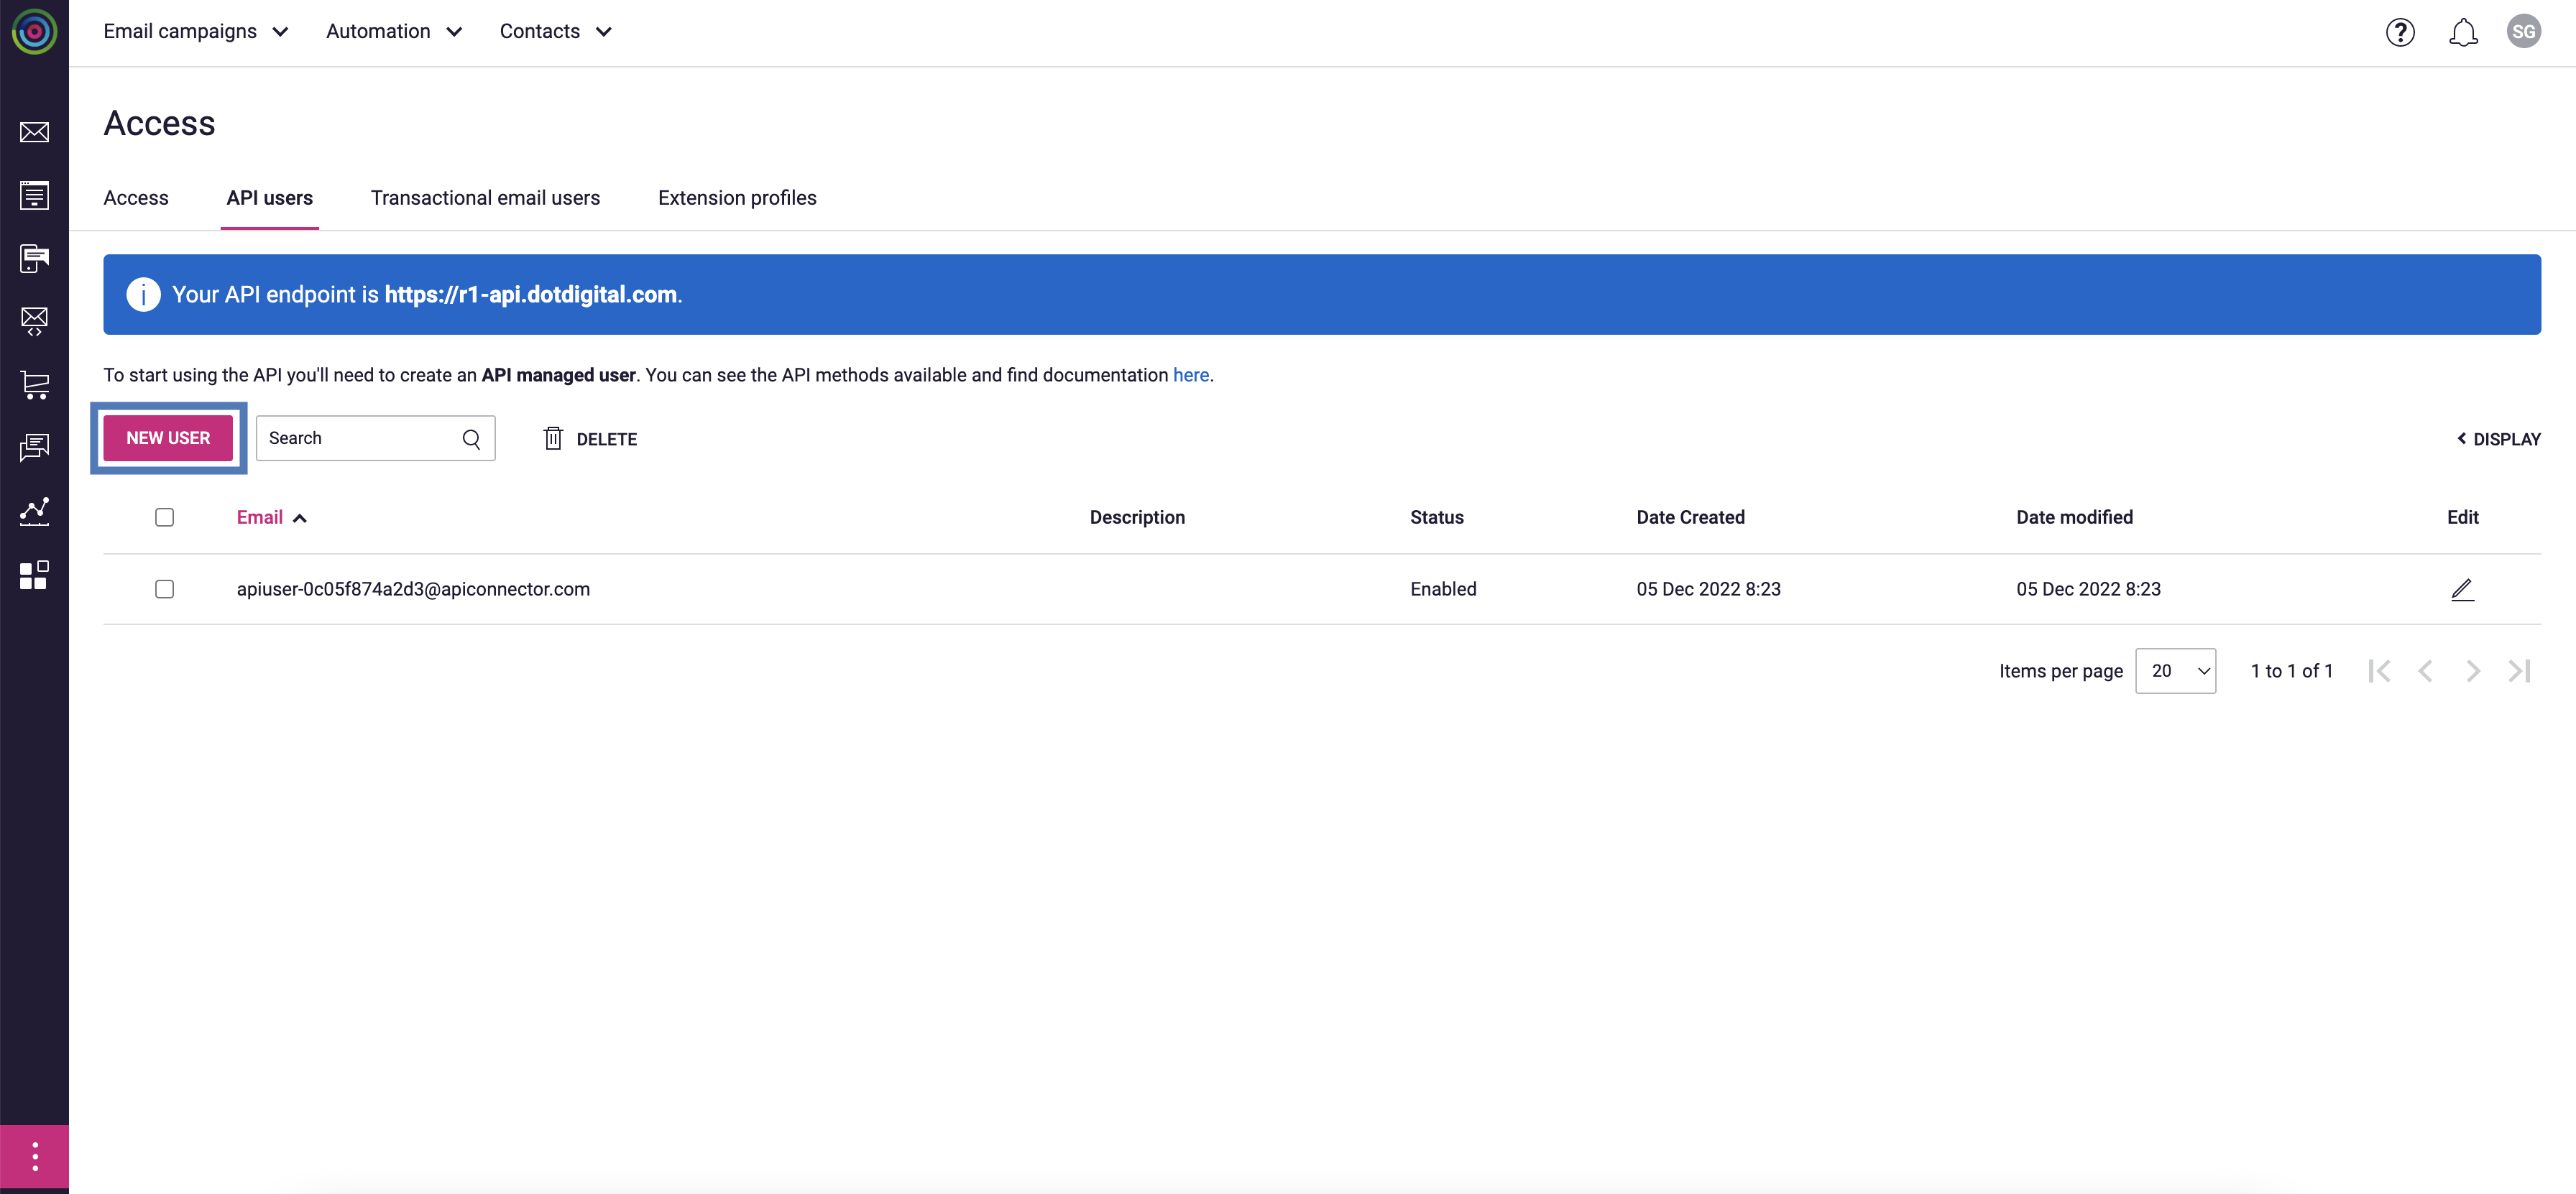The height and width of the screenshot is (1194, 2576).
Task: Open notifications bell icon
Action: pyautogui.click(x=2463, y=32)
